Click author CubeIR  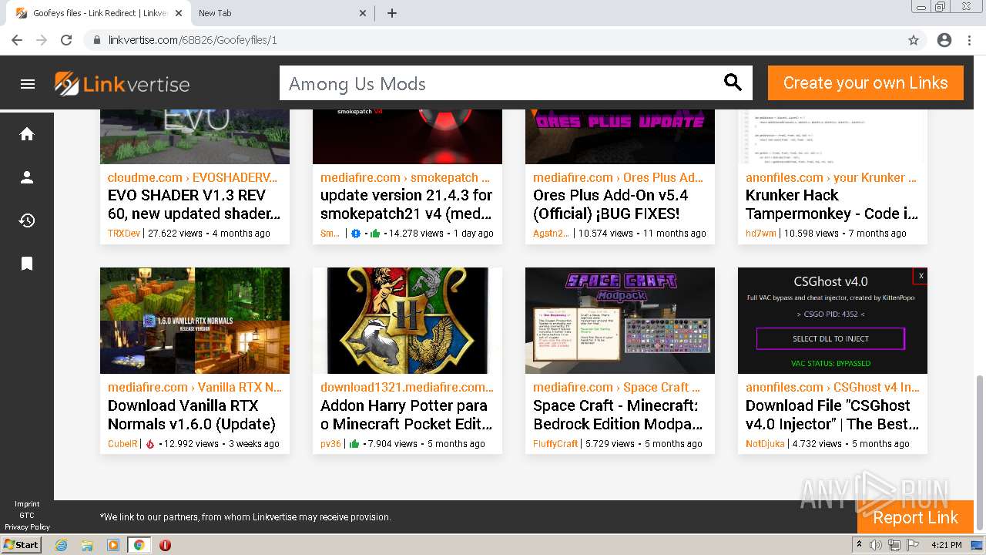point(122,444)
